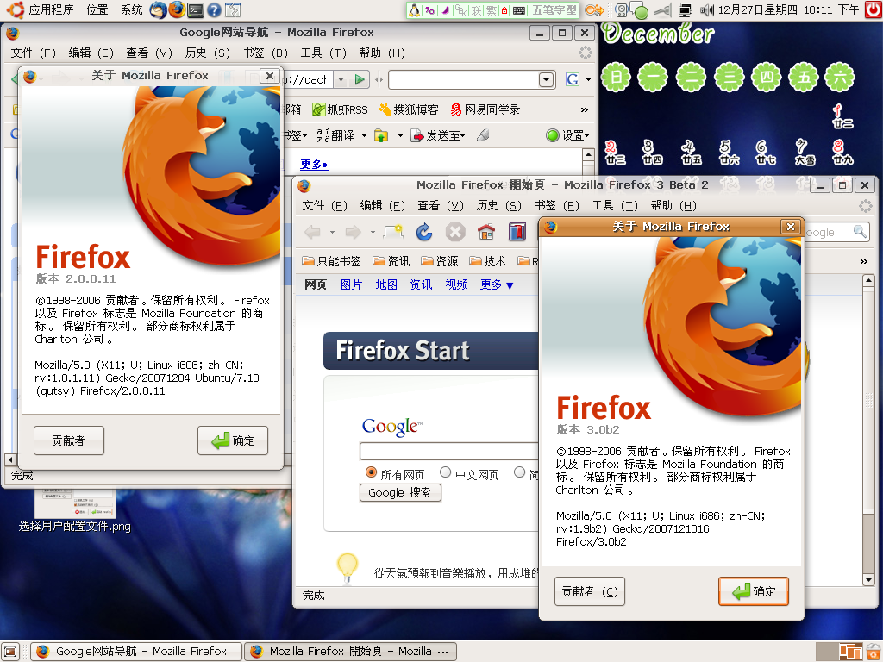Switch to Mozilla Firefox 開始頁 window in the taskbar
The height and width of the screenshot is (662, 883).
(350, 652)
